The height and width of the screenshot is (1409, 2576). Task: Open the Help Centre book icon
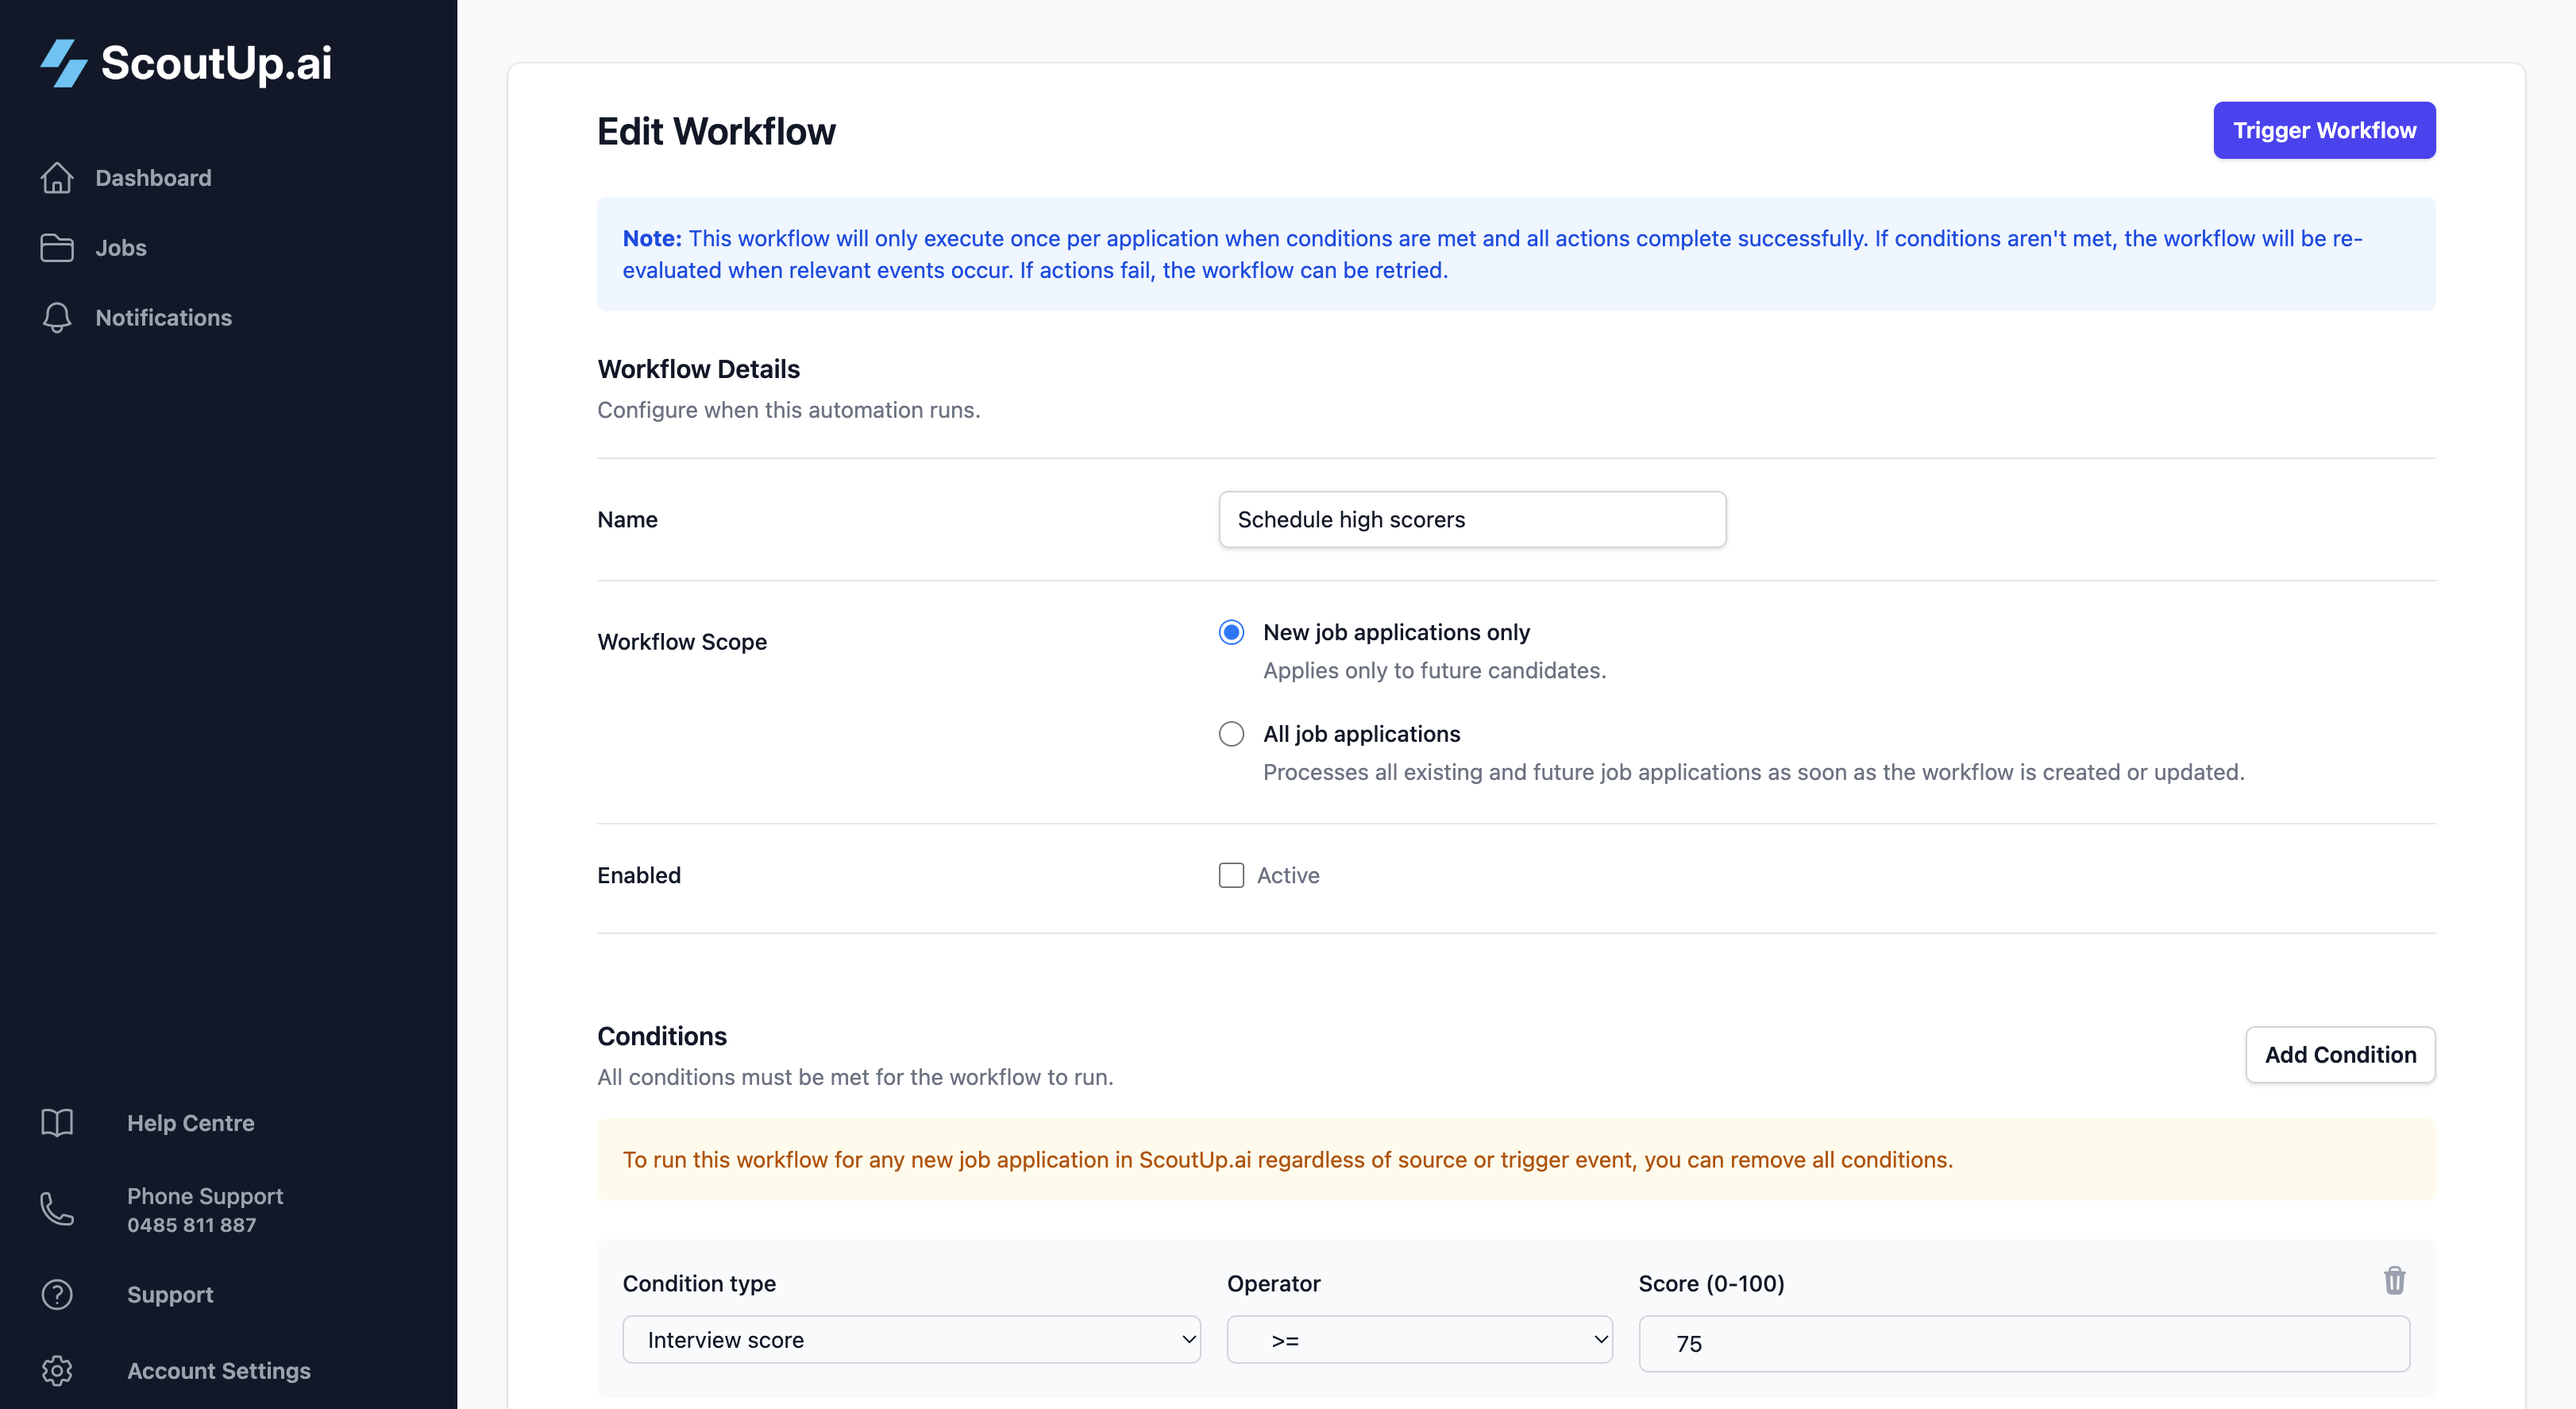coord(57,1122)
